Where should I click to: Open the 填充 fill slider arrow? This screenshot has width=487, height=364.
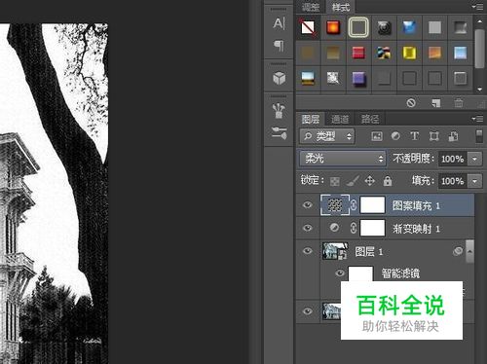474,181
